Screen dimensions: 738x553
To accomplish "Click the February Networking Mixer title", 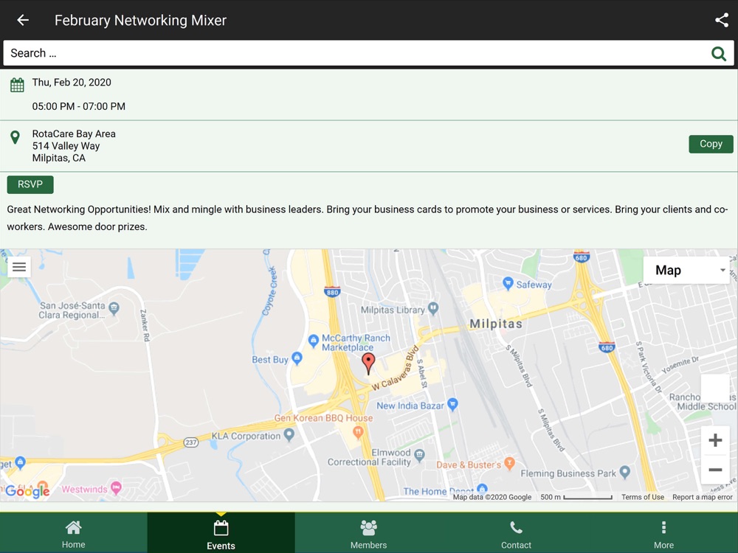I will click(x=140, y=20).
